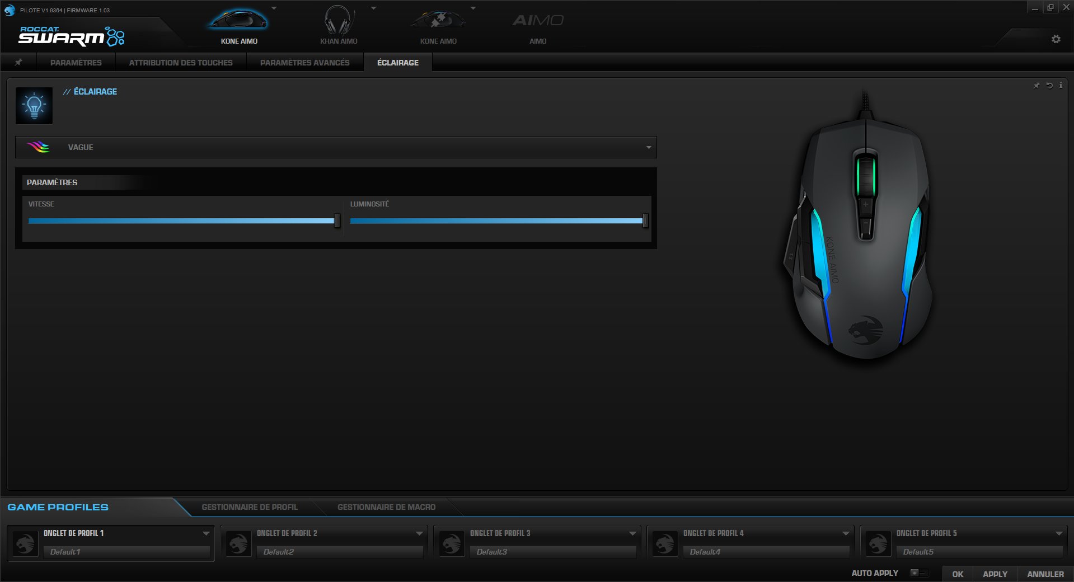Open the Swarm settings gear
The width and height of the screenshot is (1074, 582).
pos(1056,39)
